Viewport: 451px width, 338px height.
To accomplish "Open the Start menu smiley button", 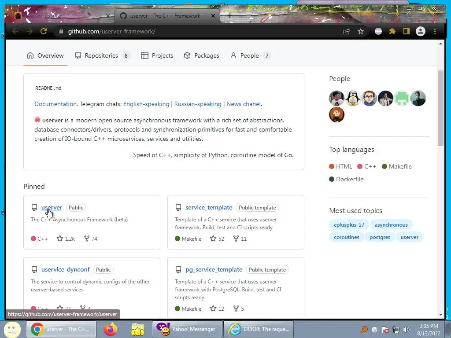I will 12,329.
